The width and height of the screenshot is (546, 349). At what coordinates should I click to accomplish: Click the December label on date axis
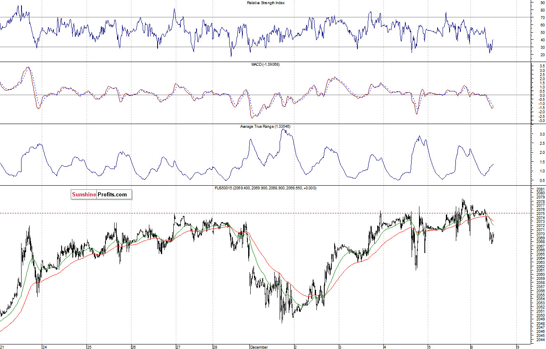tap(259, 347)
